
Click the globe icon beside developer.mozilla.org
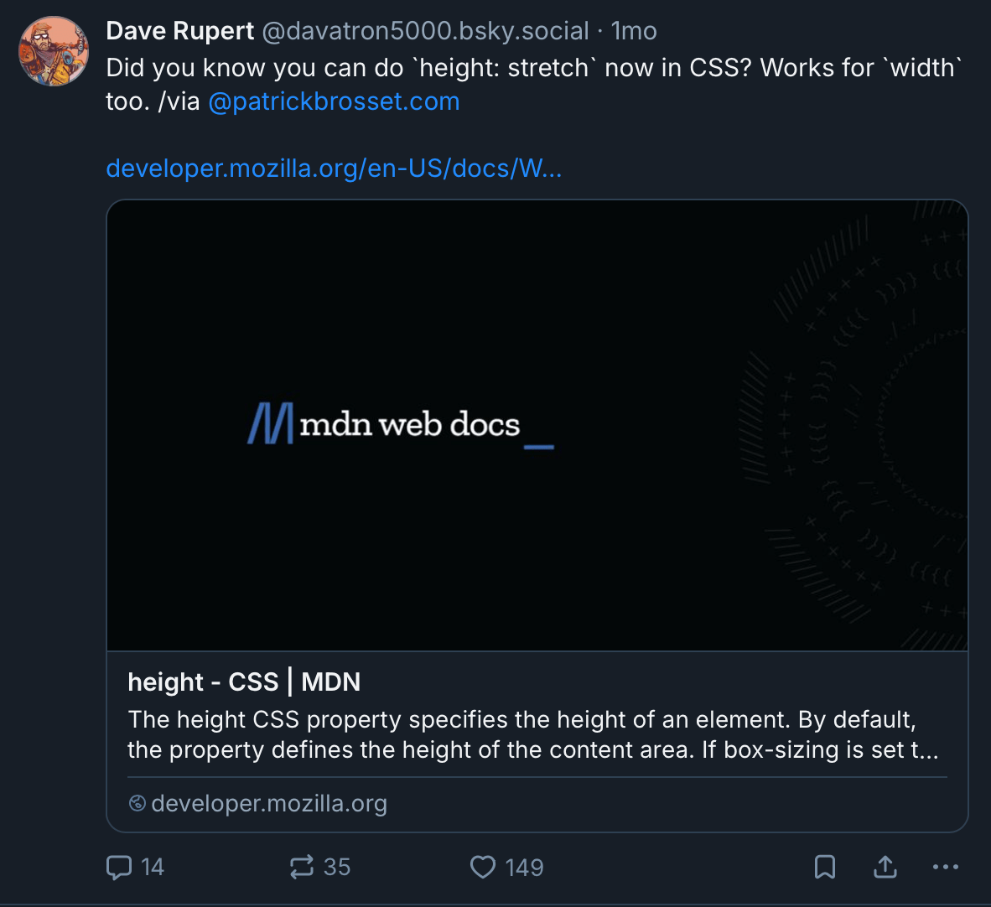click(x=137, y=803)
